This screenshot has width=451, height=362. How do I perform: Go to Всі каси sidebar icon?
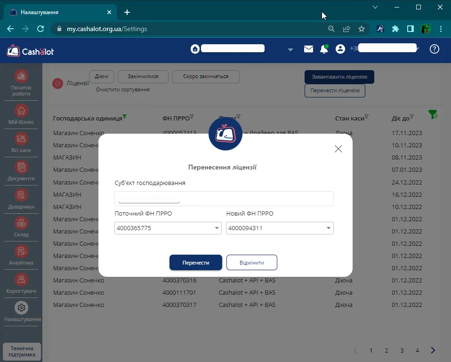21,143
